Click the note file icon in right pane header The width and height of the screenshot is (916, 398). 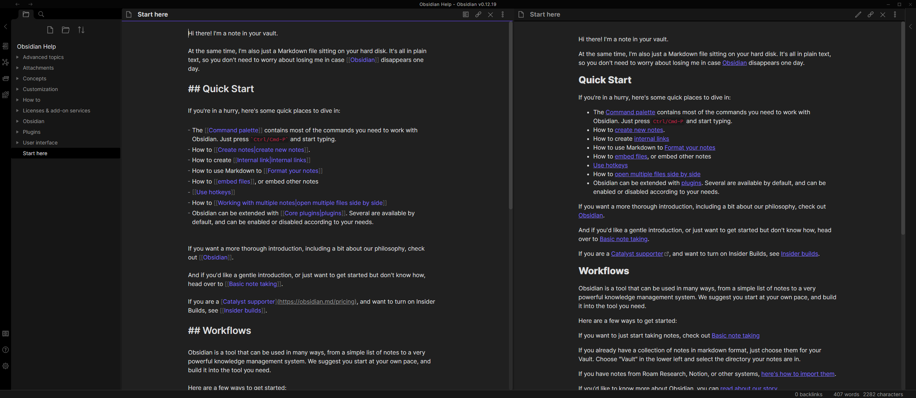[x=521, y=14]
